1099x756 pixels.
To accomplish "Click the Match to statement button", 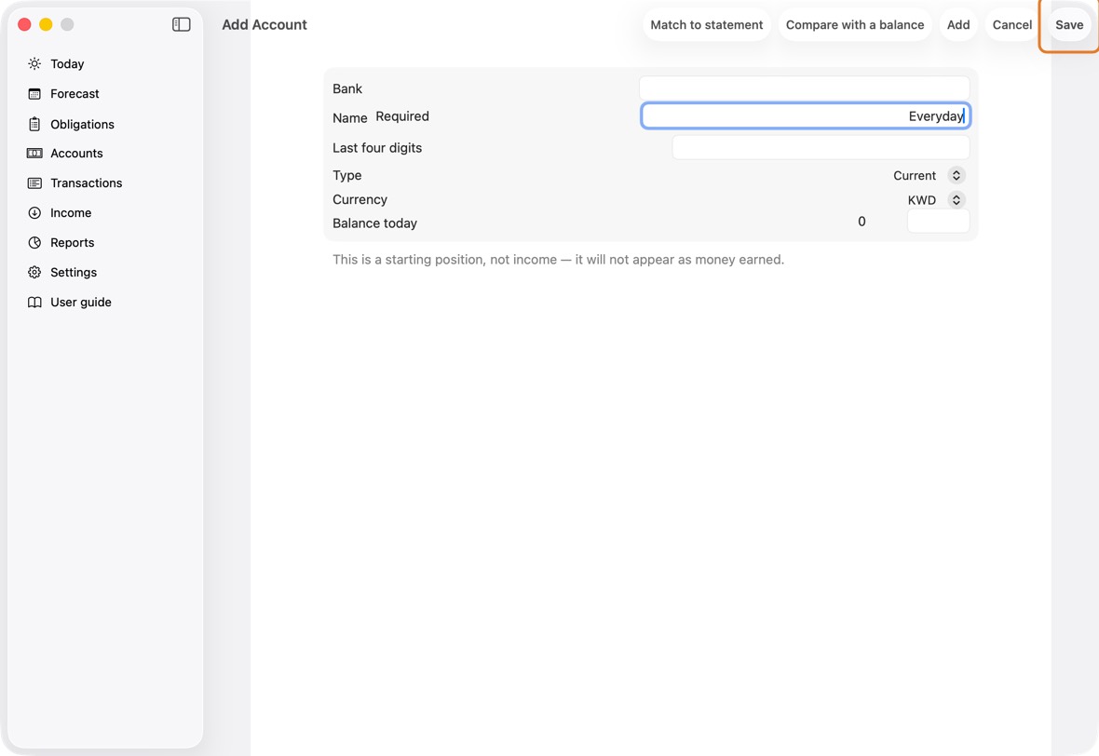I will point(707,24).
